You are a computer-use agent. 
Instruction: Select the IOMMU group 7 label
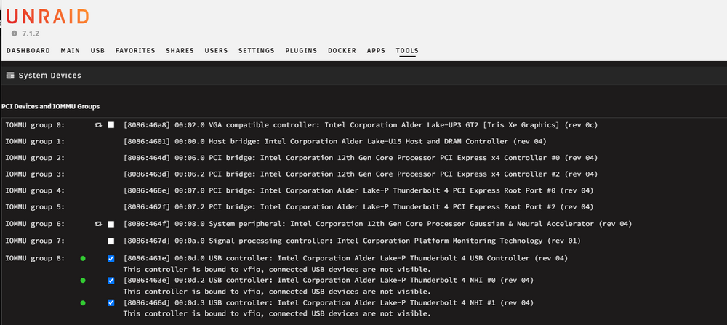tap(35, 241)
